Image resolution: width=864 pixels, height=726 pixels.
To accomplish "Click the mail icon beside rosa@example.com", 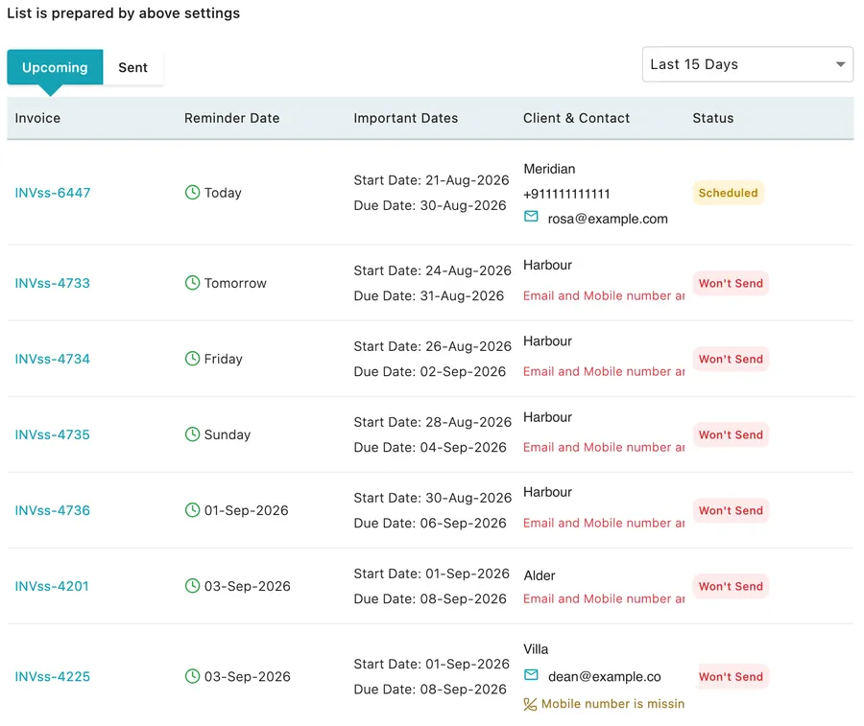I will point(531,217).
